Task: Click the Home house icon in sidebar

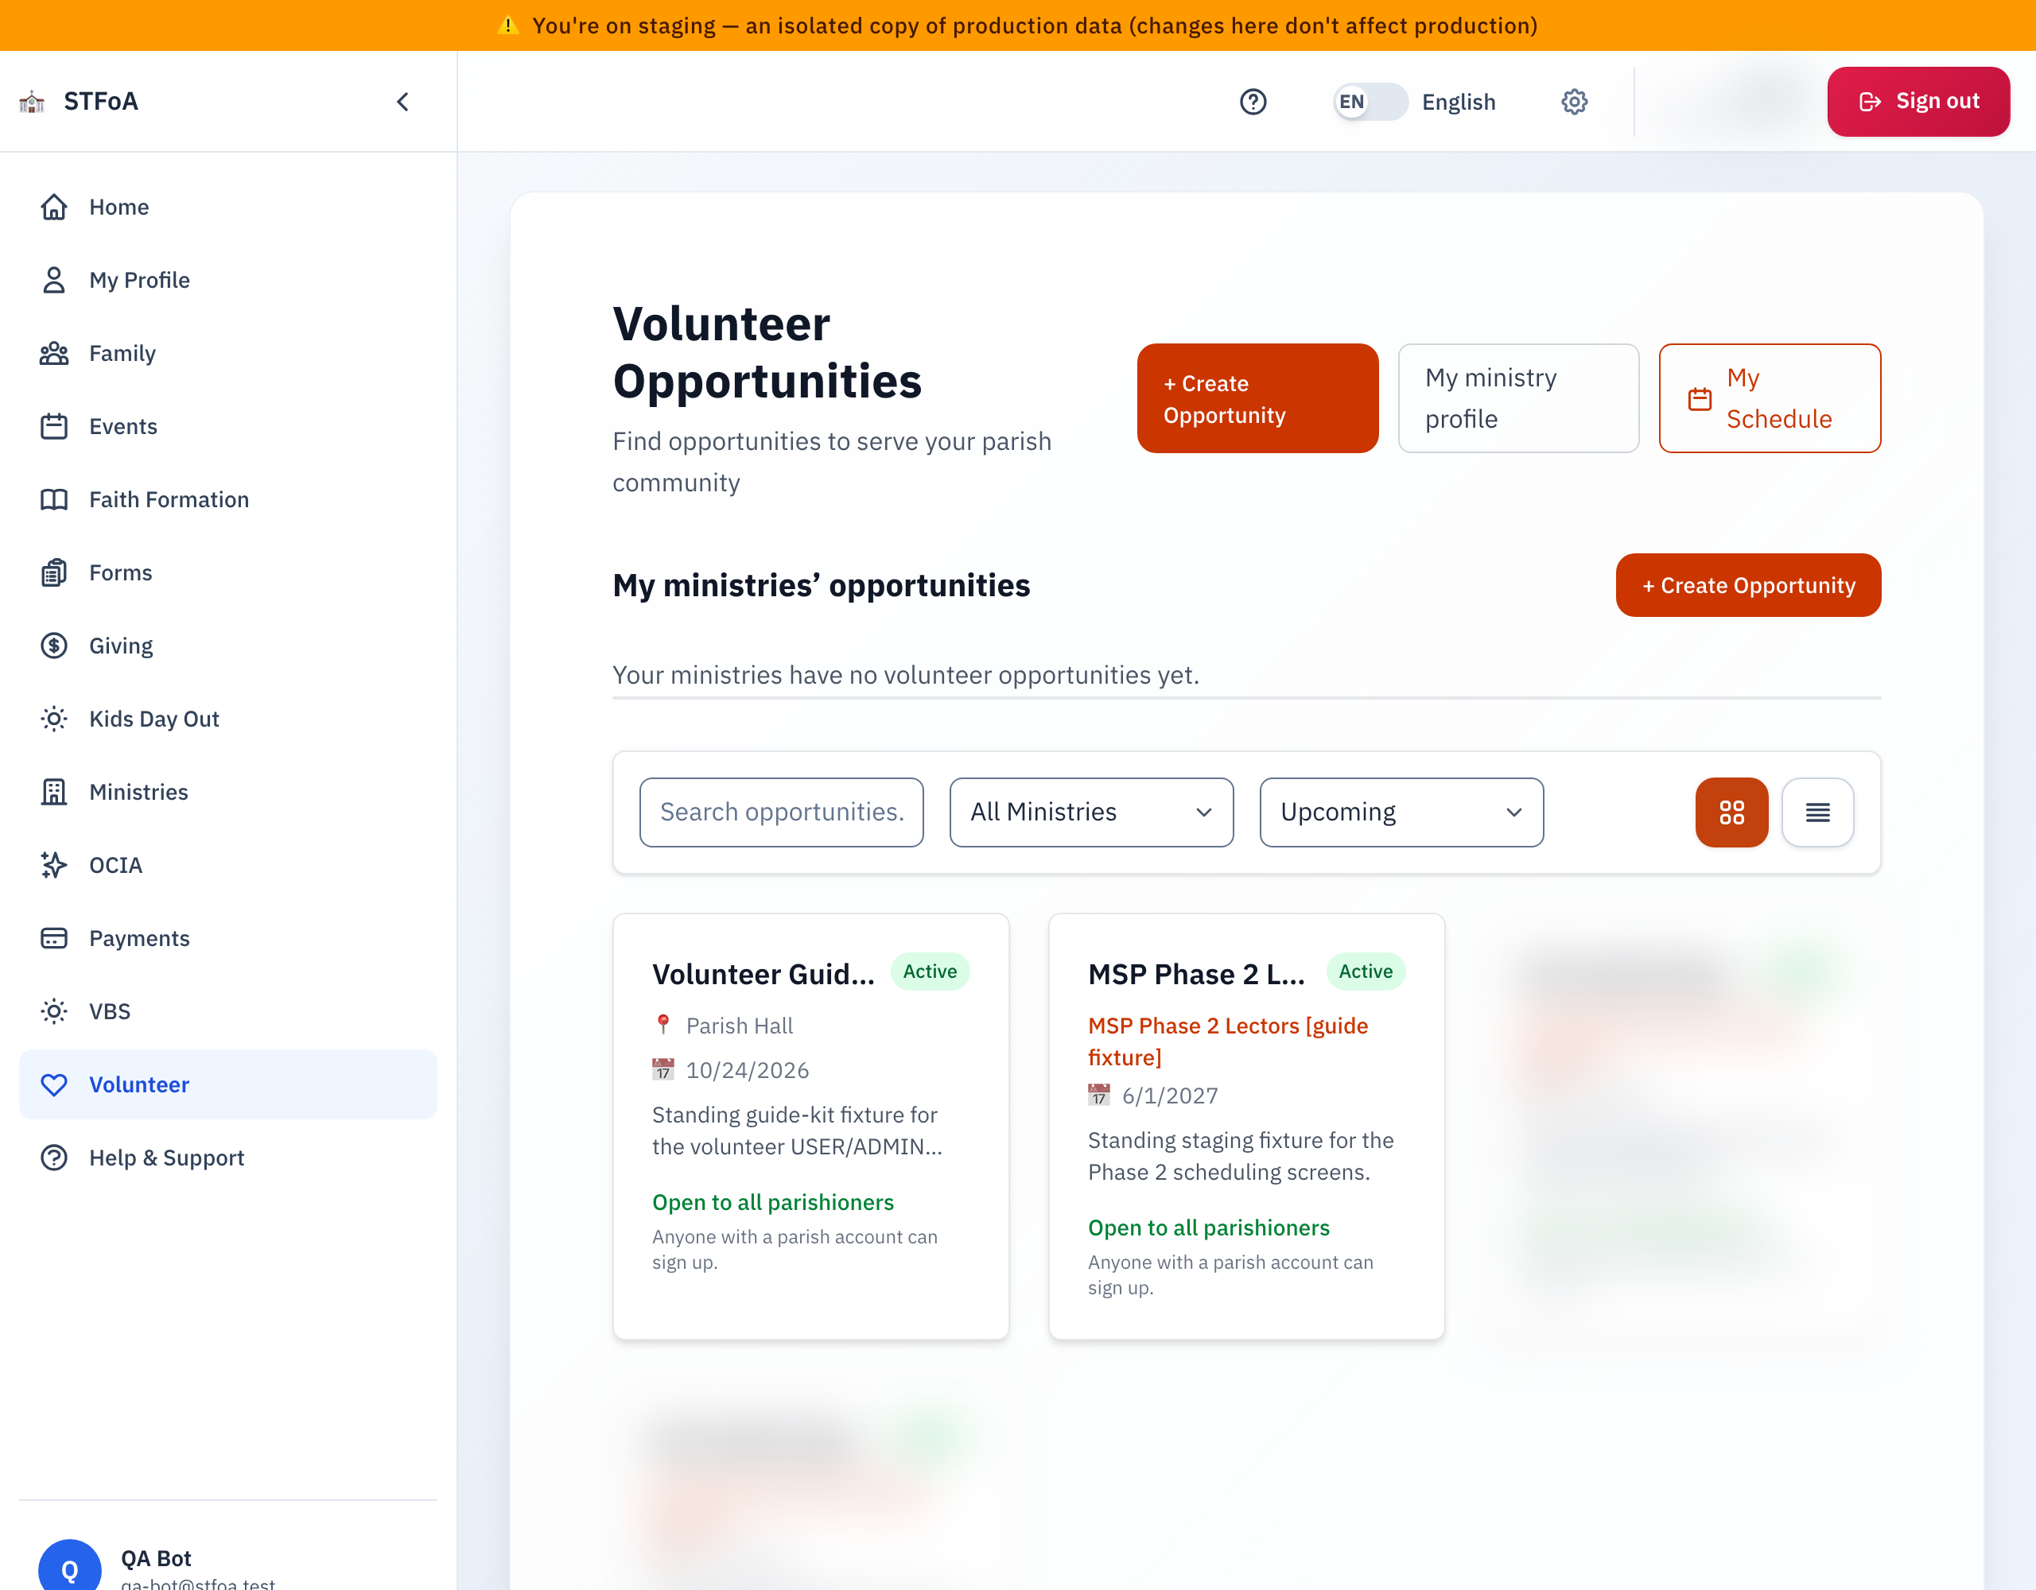Action: tap(54, 207)
